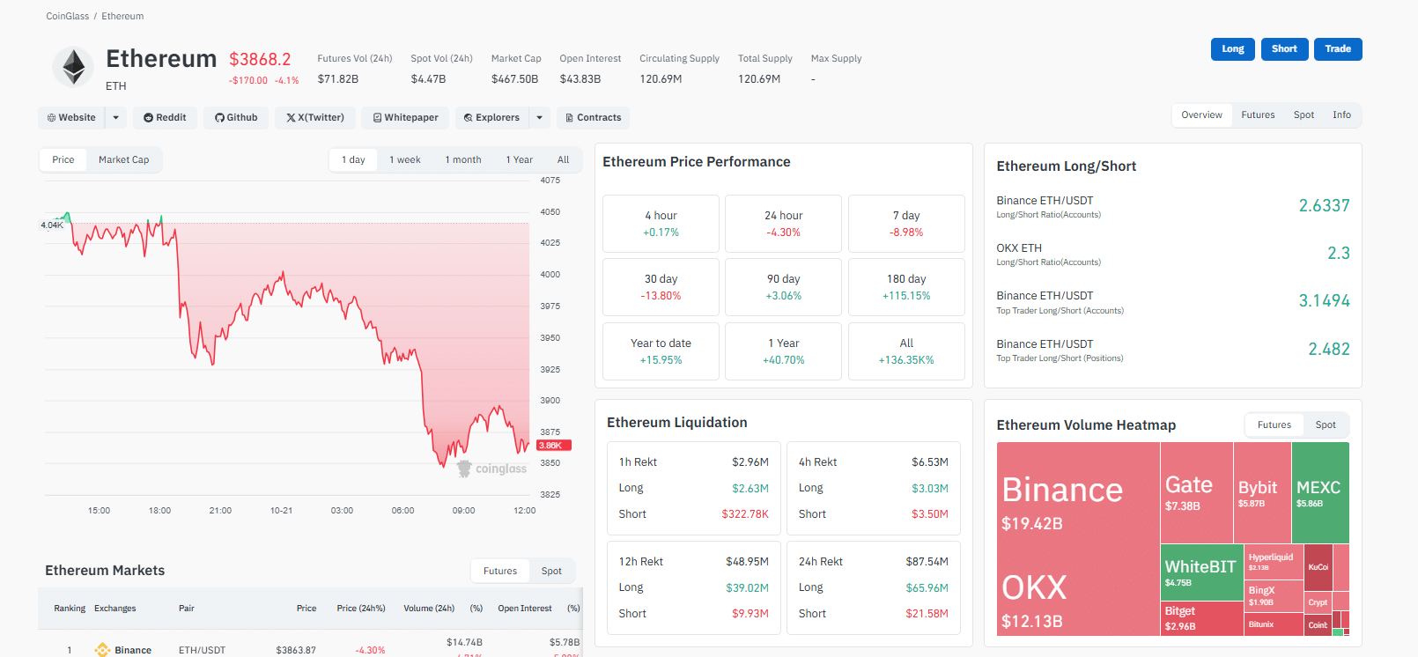Open the Github repository link

(x=236, y=117)
